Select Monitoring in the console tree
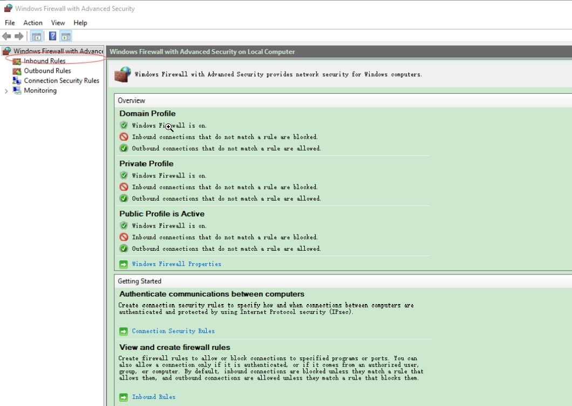Image resolution: width=572 pixels, height=406 pixels. pos(40,91)
